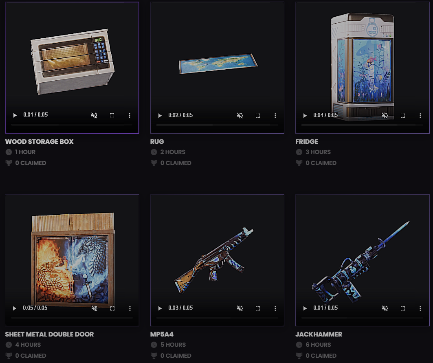The height and width of the screenshot is (363, 433).
Task: Click the Rug video progress bar
Action: [x=217, y=125]
